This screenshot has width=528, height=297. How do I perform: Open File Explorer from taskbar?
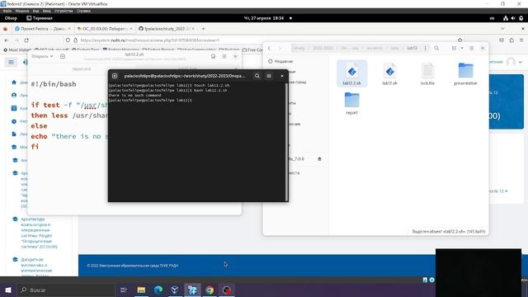pyautogui.click(x=141, y=290)
